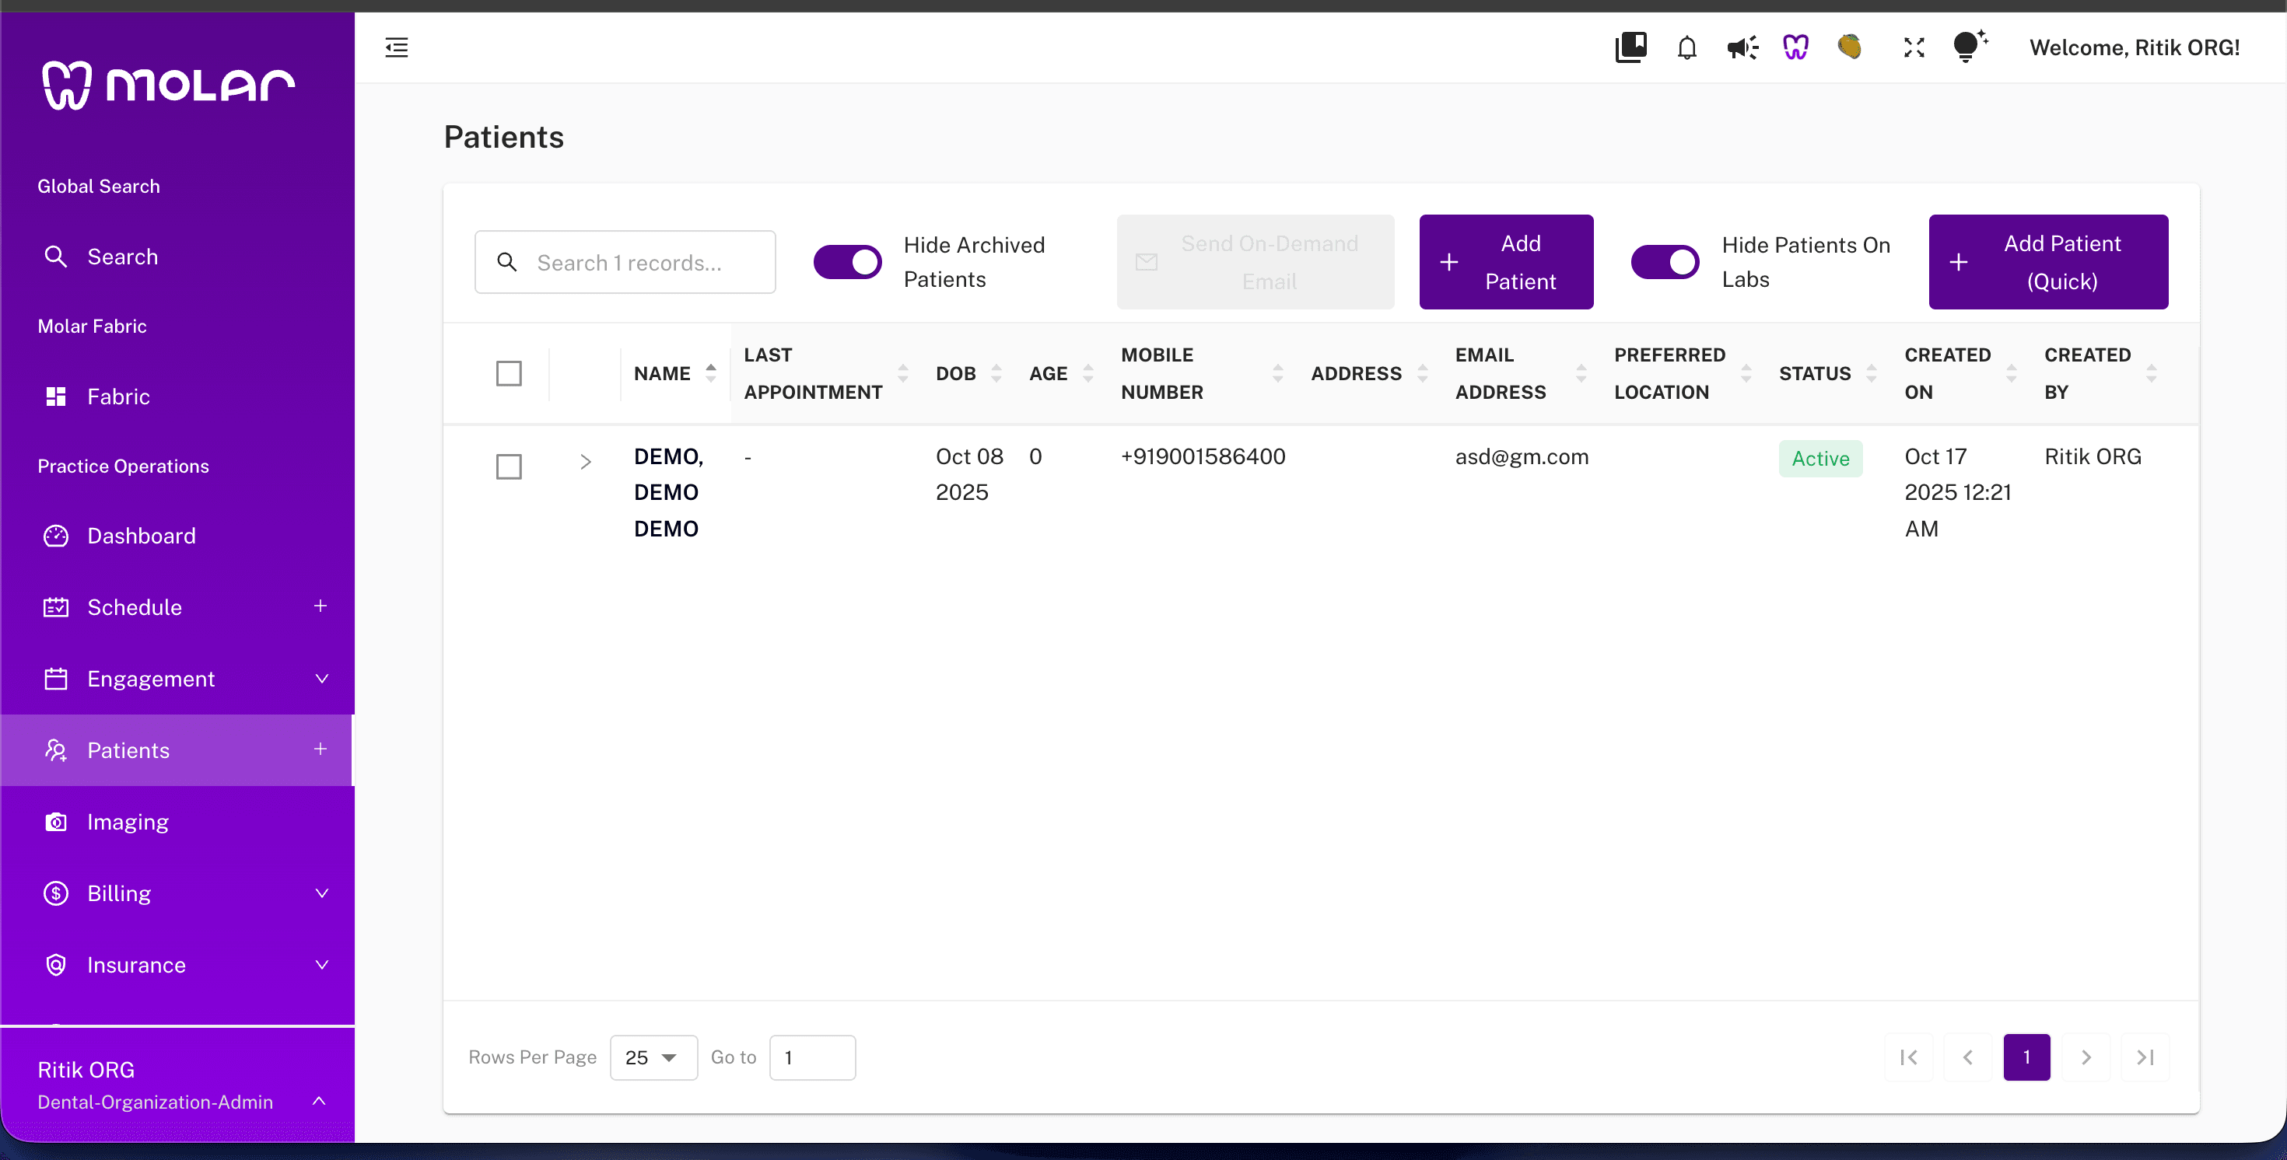Image resolution: width=2287 pixels, height=1160 pixels.
Task: Check the DEMO, DEMO DEMO row checkbox
Action: pyautogui.click(x=509, y=466)
